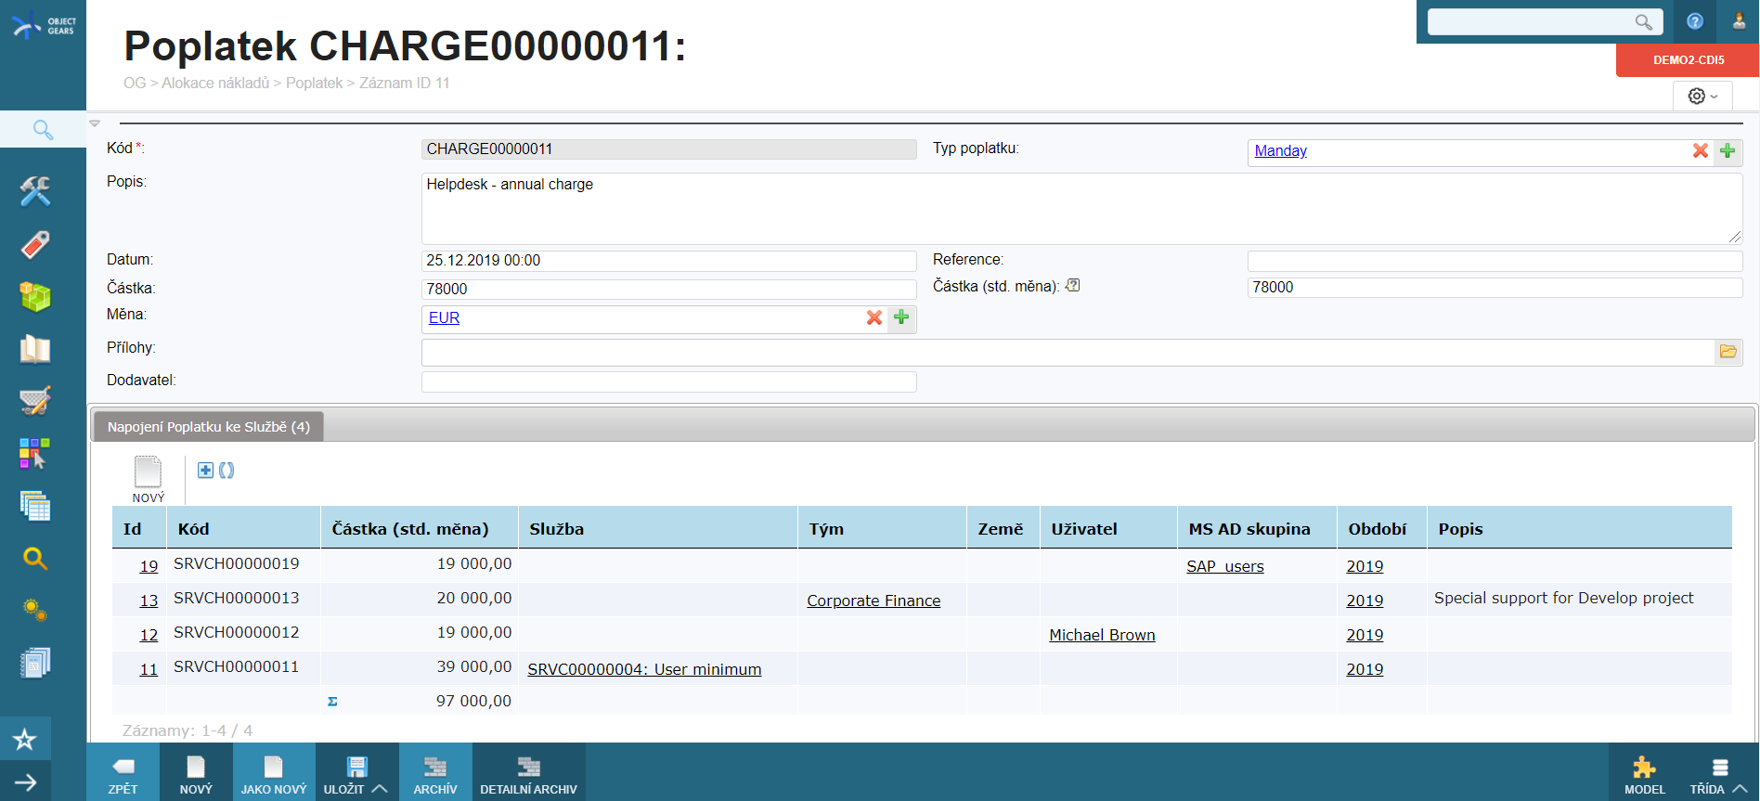
Task: Expand the Třída menu arrow
Action: 1741,789
